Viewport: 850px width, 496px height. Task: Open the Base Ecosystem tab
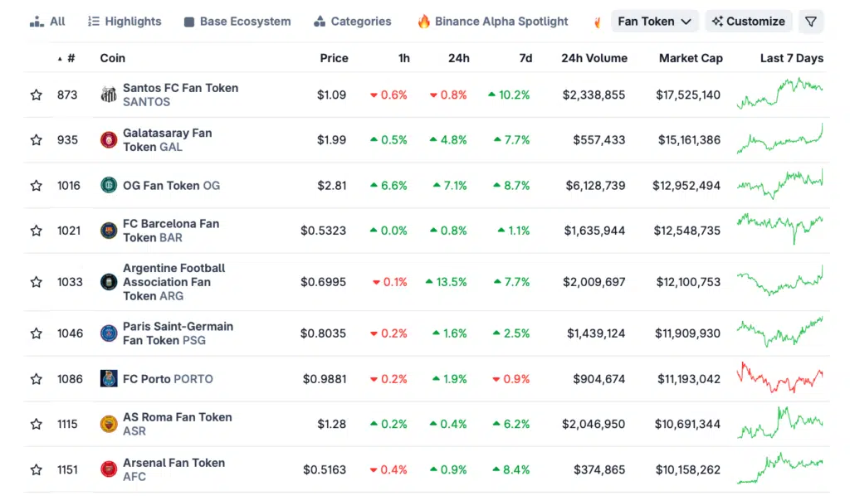(237, 22)
